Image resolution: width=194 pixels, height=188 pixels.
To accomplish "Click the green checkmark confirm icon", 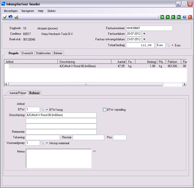I will 5,17.
